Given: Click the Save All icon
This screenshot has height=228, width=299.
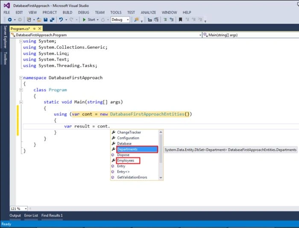Looking at the screenshot, I should 52,20.
